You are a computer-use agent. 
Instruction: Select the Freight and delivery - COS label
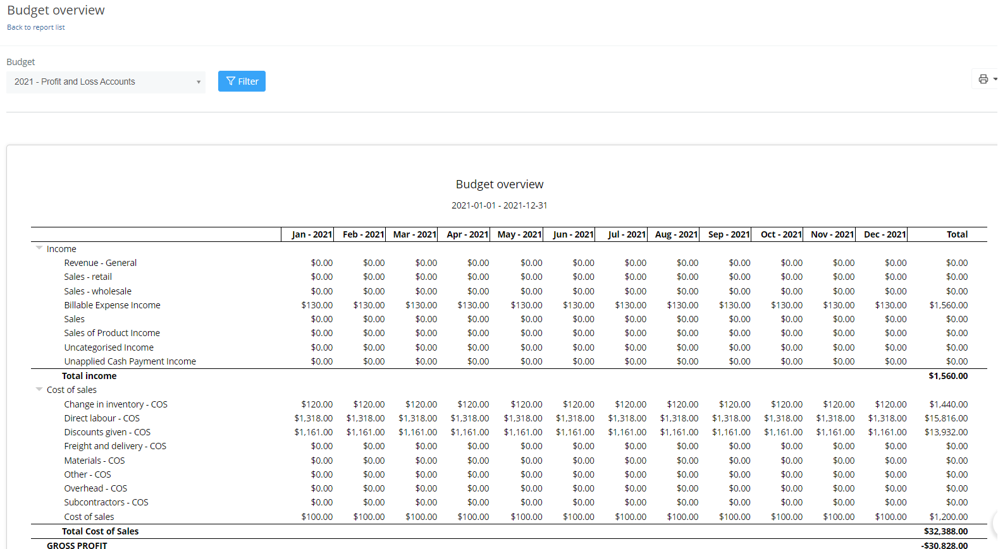115,446
